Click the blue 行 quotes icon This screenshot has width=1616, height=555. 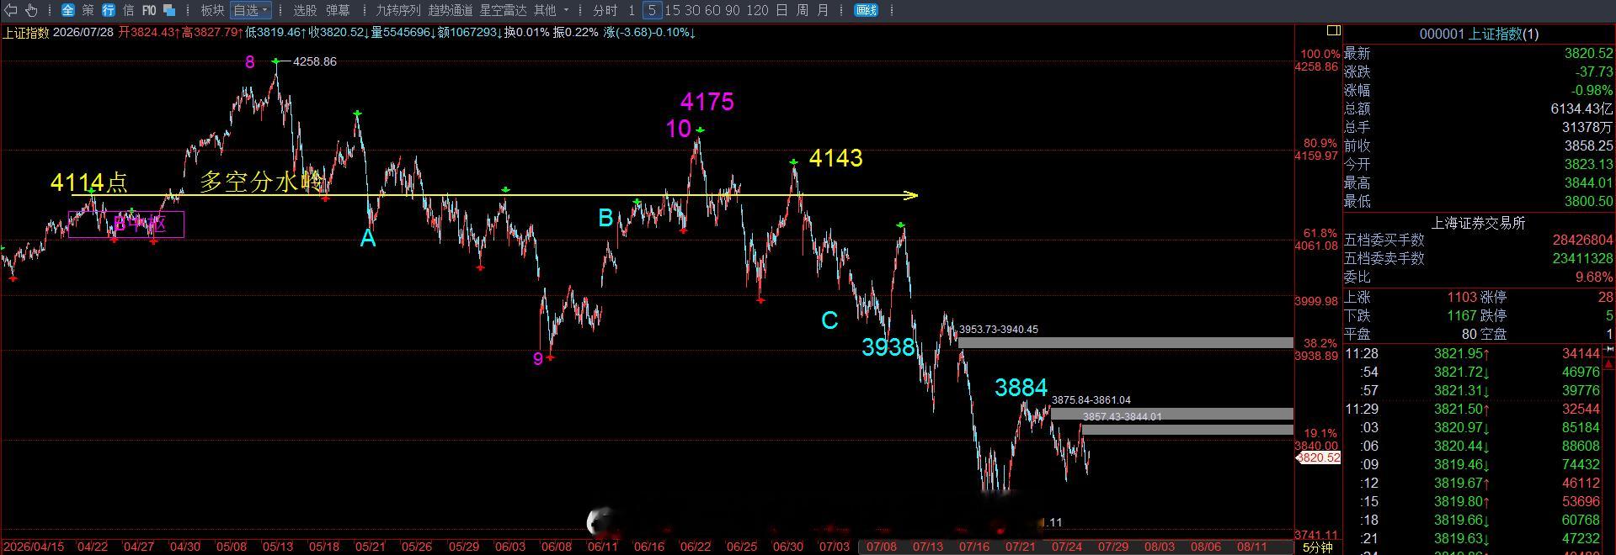tap(109, 10)
